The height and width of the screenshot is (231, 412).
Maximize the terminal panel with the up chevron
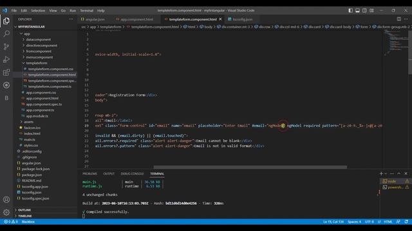click(x=399, y=174)
